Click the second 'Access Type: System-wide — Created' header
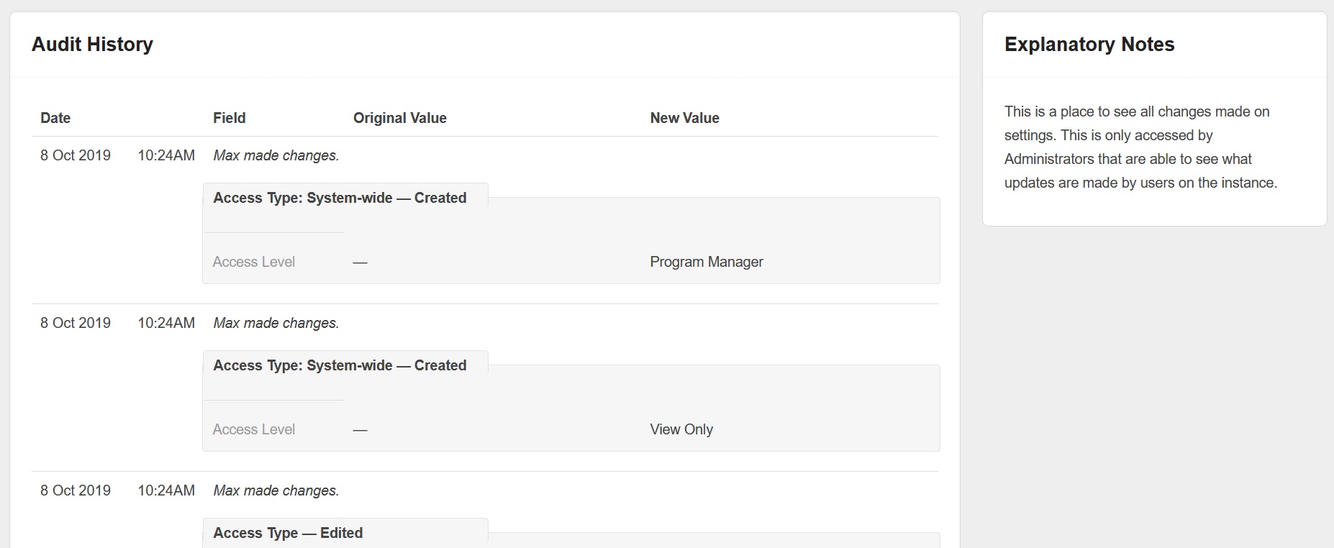The image size is (1334, 548). pos(340,365)
